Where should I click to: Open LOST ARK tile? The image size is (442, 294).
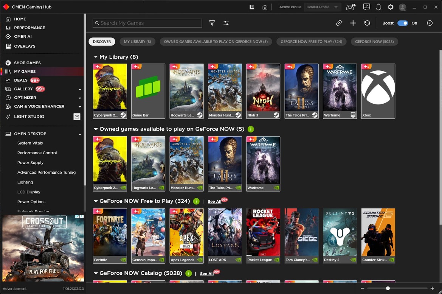(x=225, y=236)
